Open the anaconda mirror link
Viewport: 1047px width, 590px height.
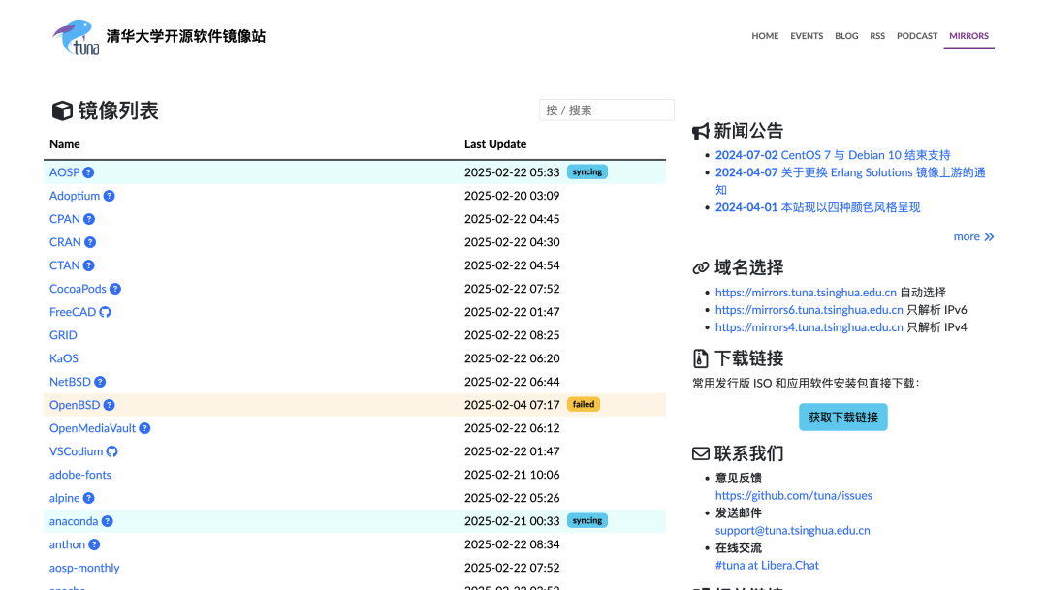(x=74, y=521)
